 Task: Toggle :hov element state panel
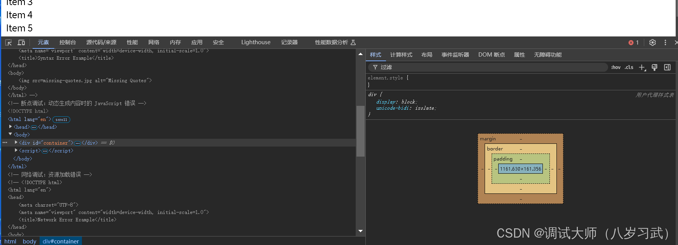click(616, 67)
